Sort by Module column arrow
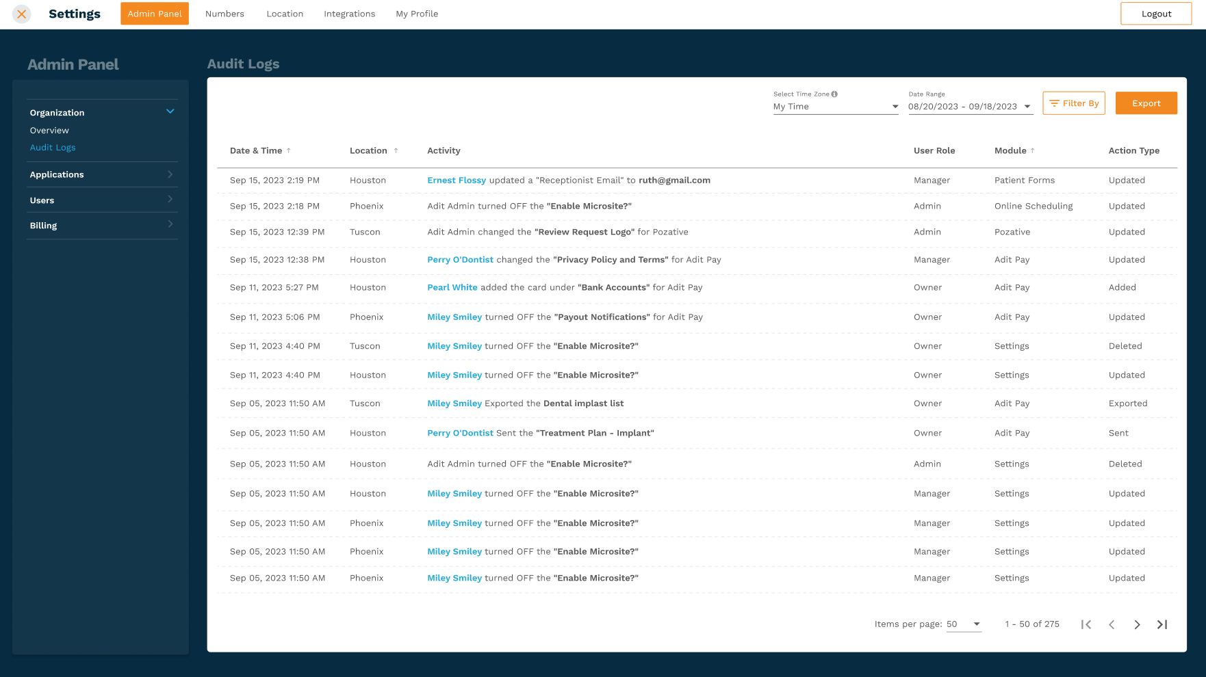 coord(1033,150)
